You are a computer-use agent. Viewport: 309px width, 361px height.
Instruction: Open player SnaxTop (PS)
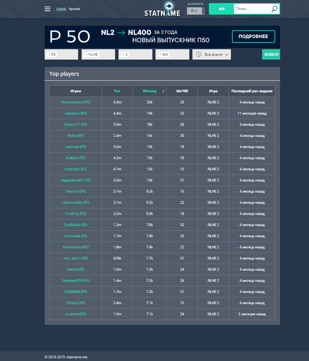tap(75, 191)
